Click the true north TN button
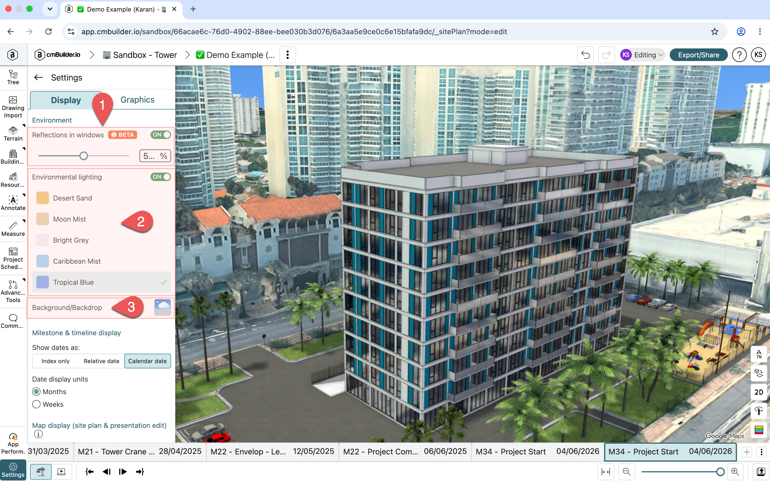Viewport: 770px width, 481px height. (x=759, y=354)
